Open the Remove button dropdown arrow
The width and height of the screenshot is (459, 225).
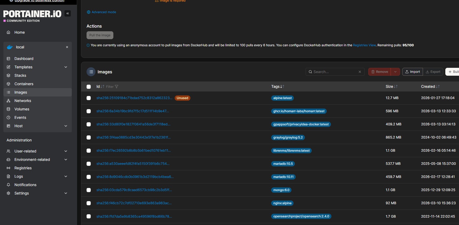coord(395,72)
